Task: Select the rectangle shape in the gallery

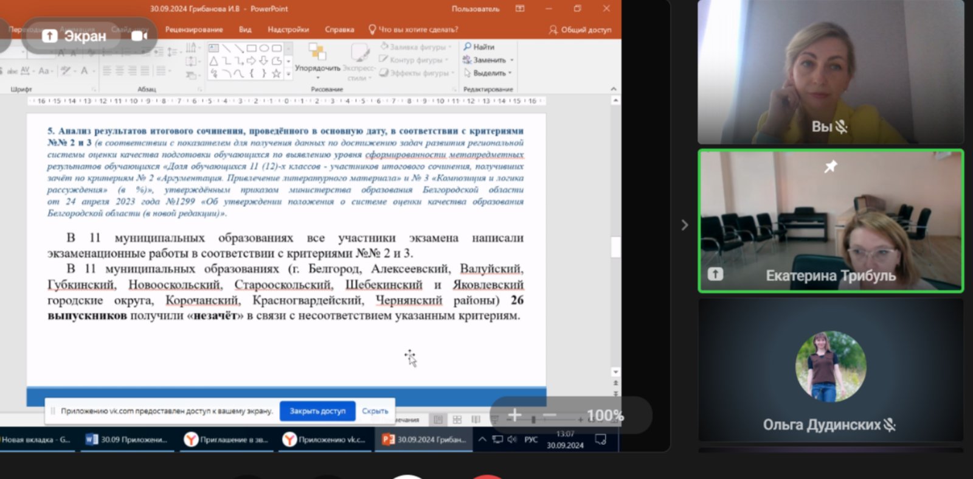Action: (x=251, y=48)
